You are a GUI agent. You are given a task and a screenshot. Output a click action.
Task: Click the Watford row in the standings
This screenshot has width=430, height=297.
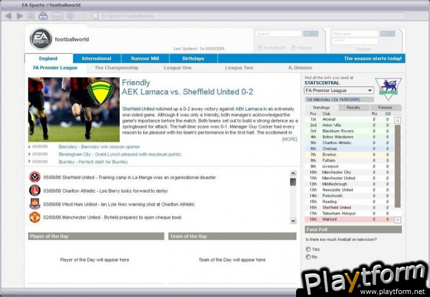click(349, 219)
